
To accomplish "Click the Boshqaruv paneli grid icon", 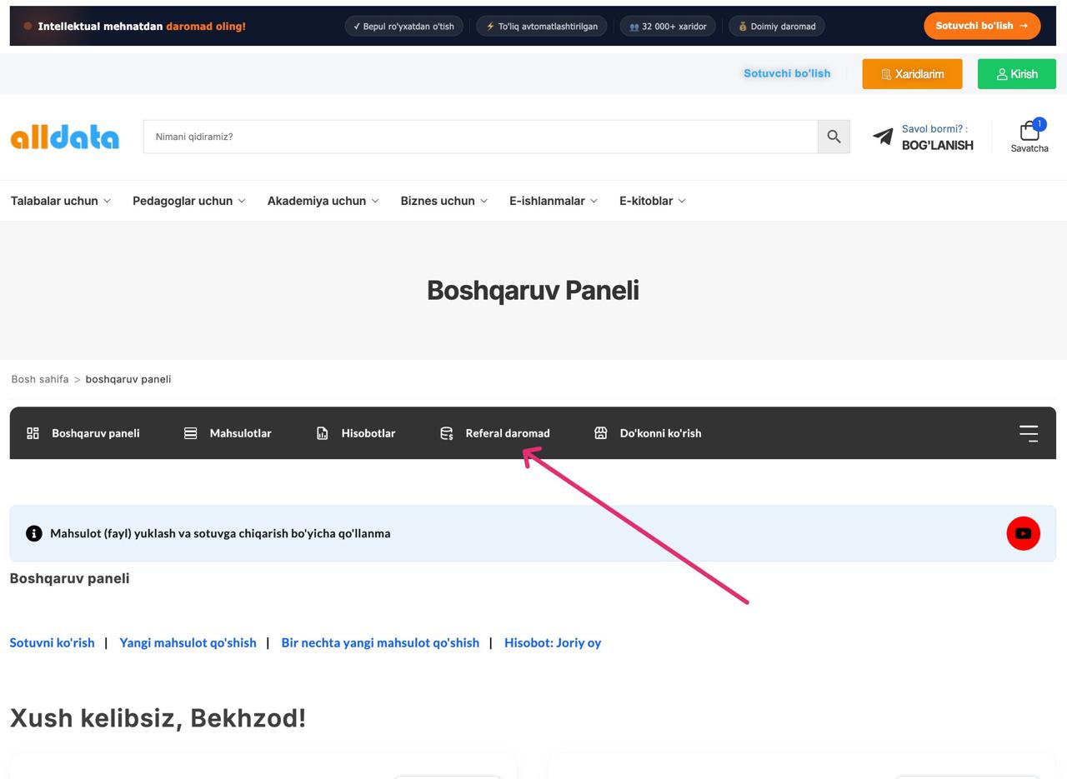I will pos(33,433).
